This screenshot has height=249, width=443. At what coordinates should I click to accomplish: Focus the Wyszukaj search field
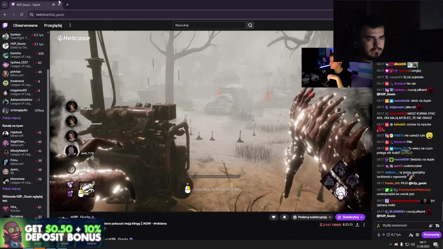click(x=209, y=25)
